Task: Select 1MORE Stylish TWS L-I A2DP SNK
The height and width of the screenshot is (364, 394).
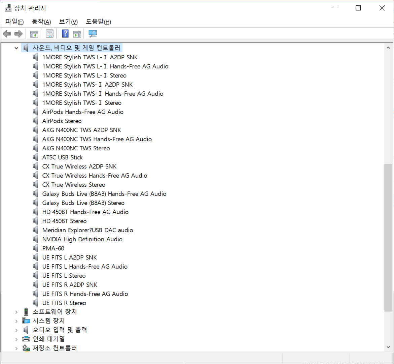Action: click(90, 57)
